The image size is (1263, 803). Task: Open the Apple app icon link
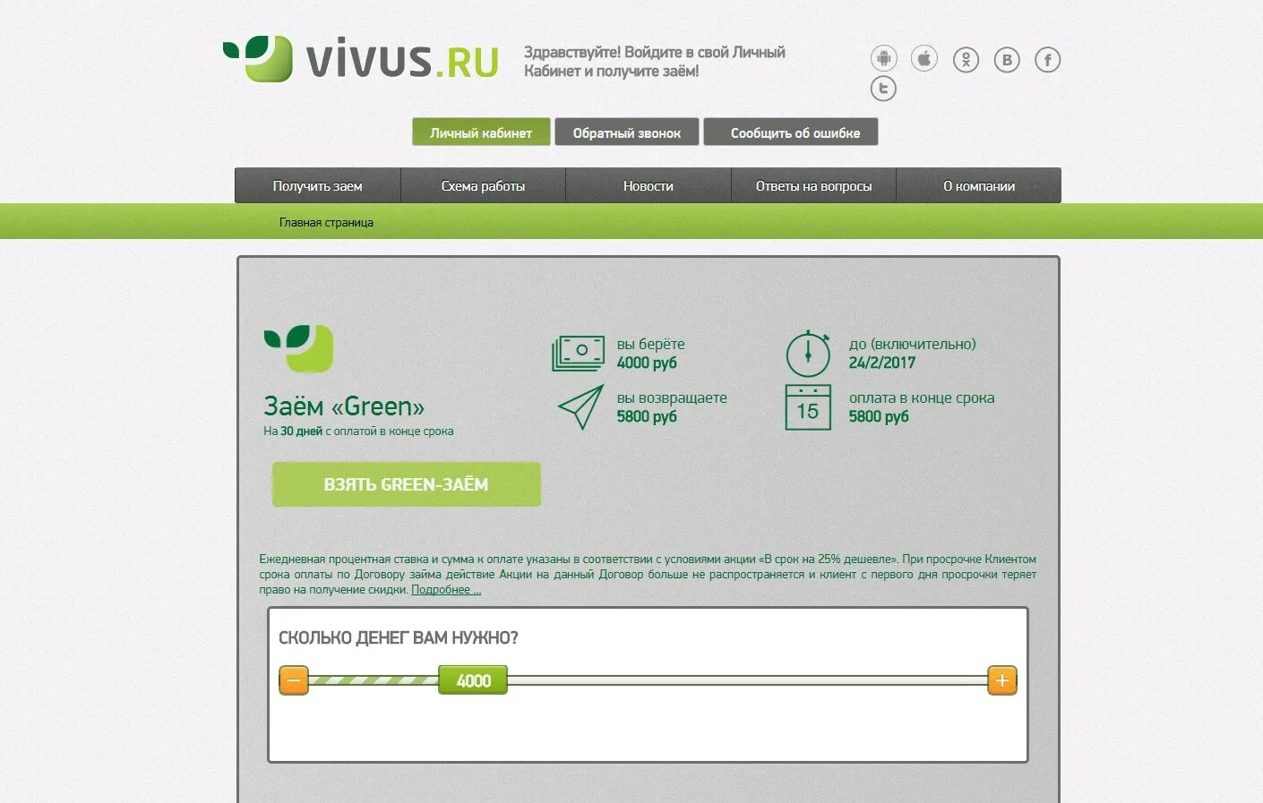coord(924,59)
